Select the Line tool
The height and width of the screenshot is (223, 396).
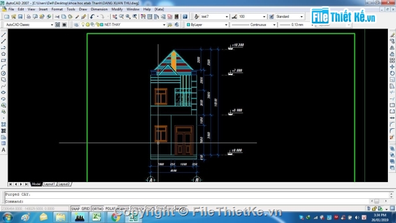click(4, 35)
